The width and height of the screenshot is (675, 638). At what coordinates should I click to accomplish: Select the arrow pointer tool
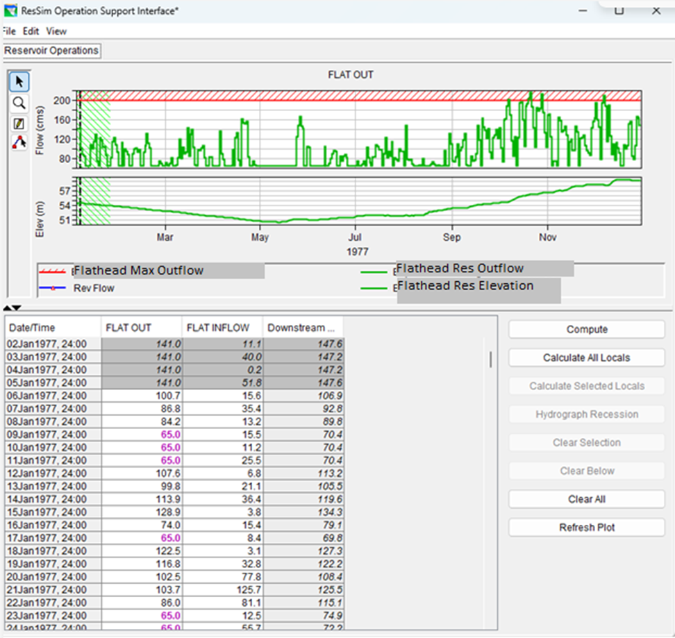click(19, 83)
